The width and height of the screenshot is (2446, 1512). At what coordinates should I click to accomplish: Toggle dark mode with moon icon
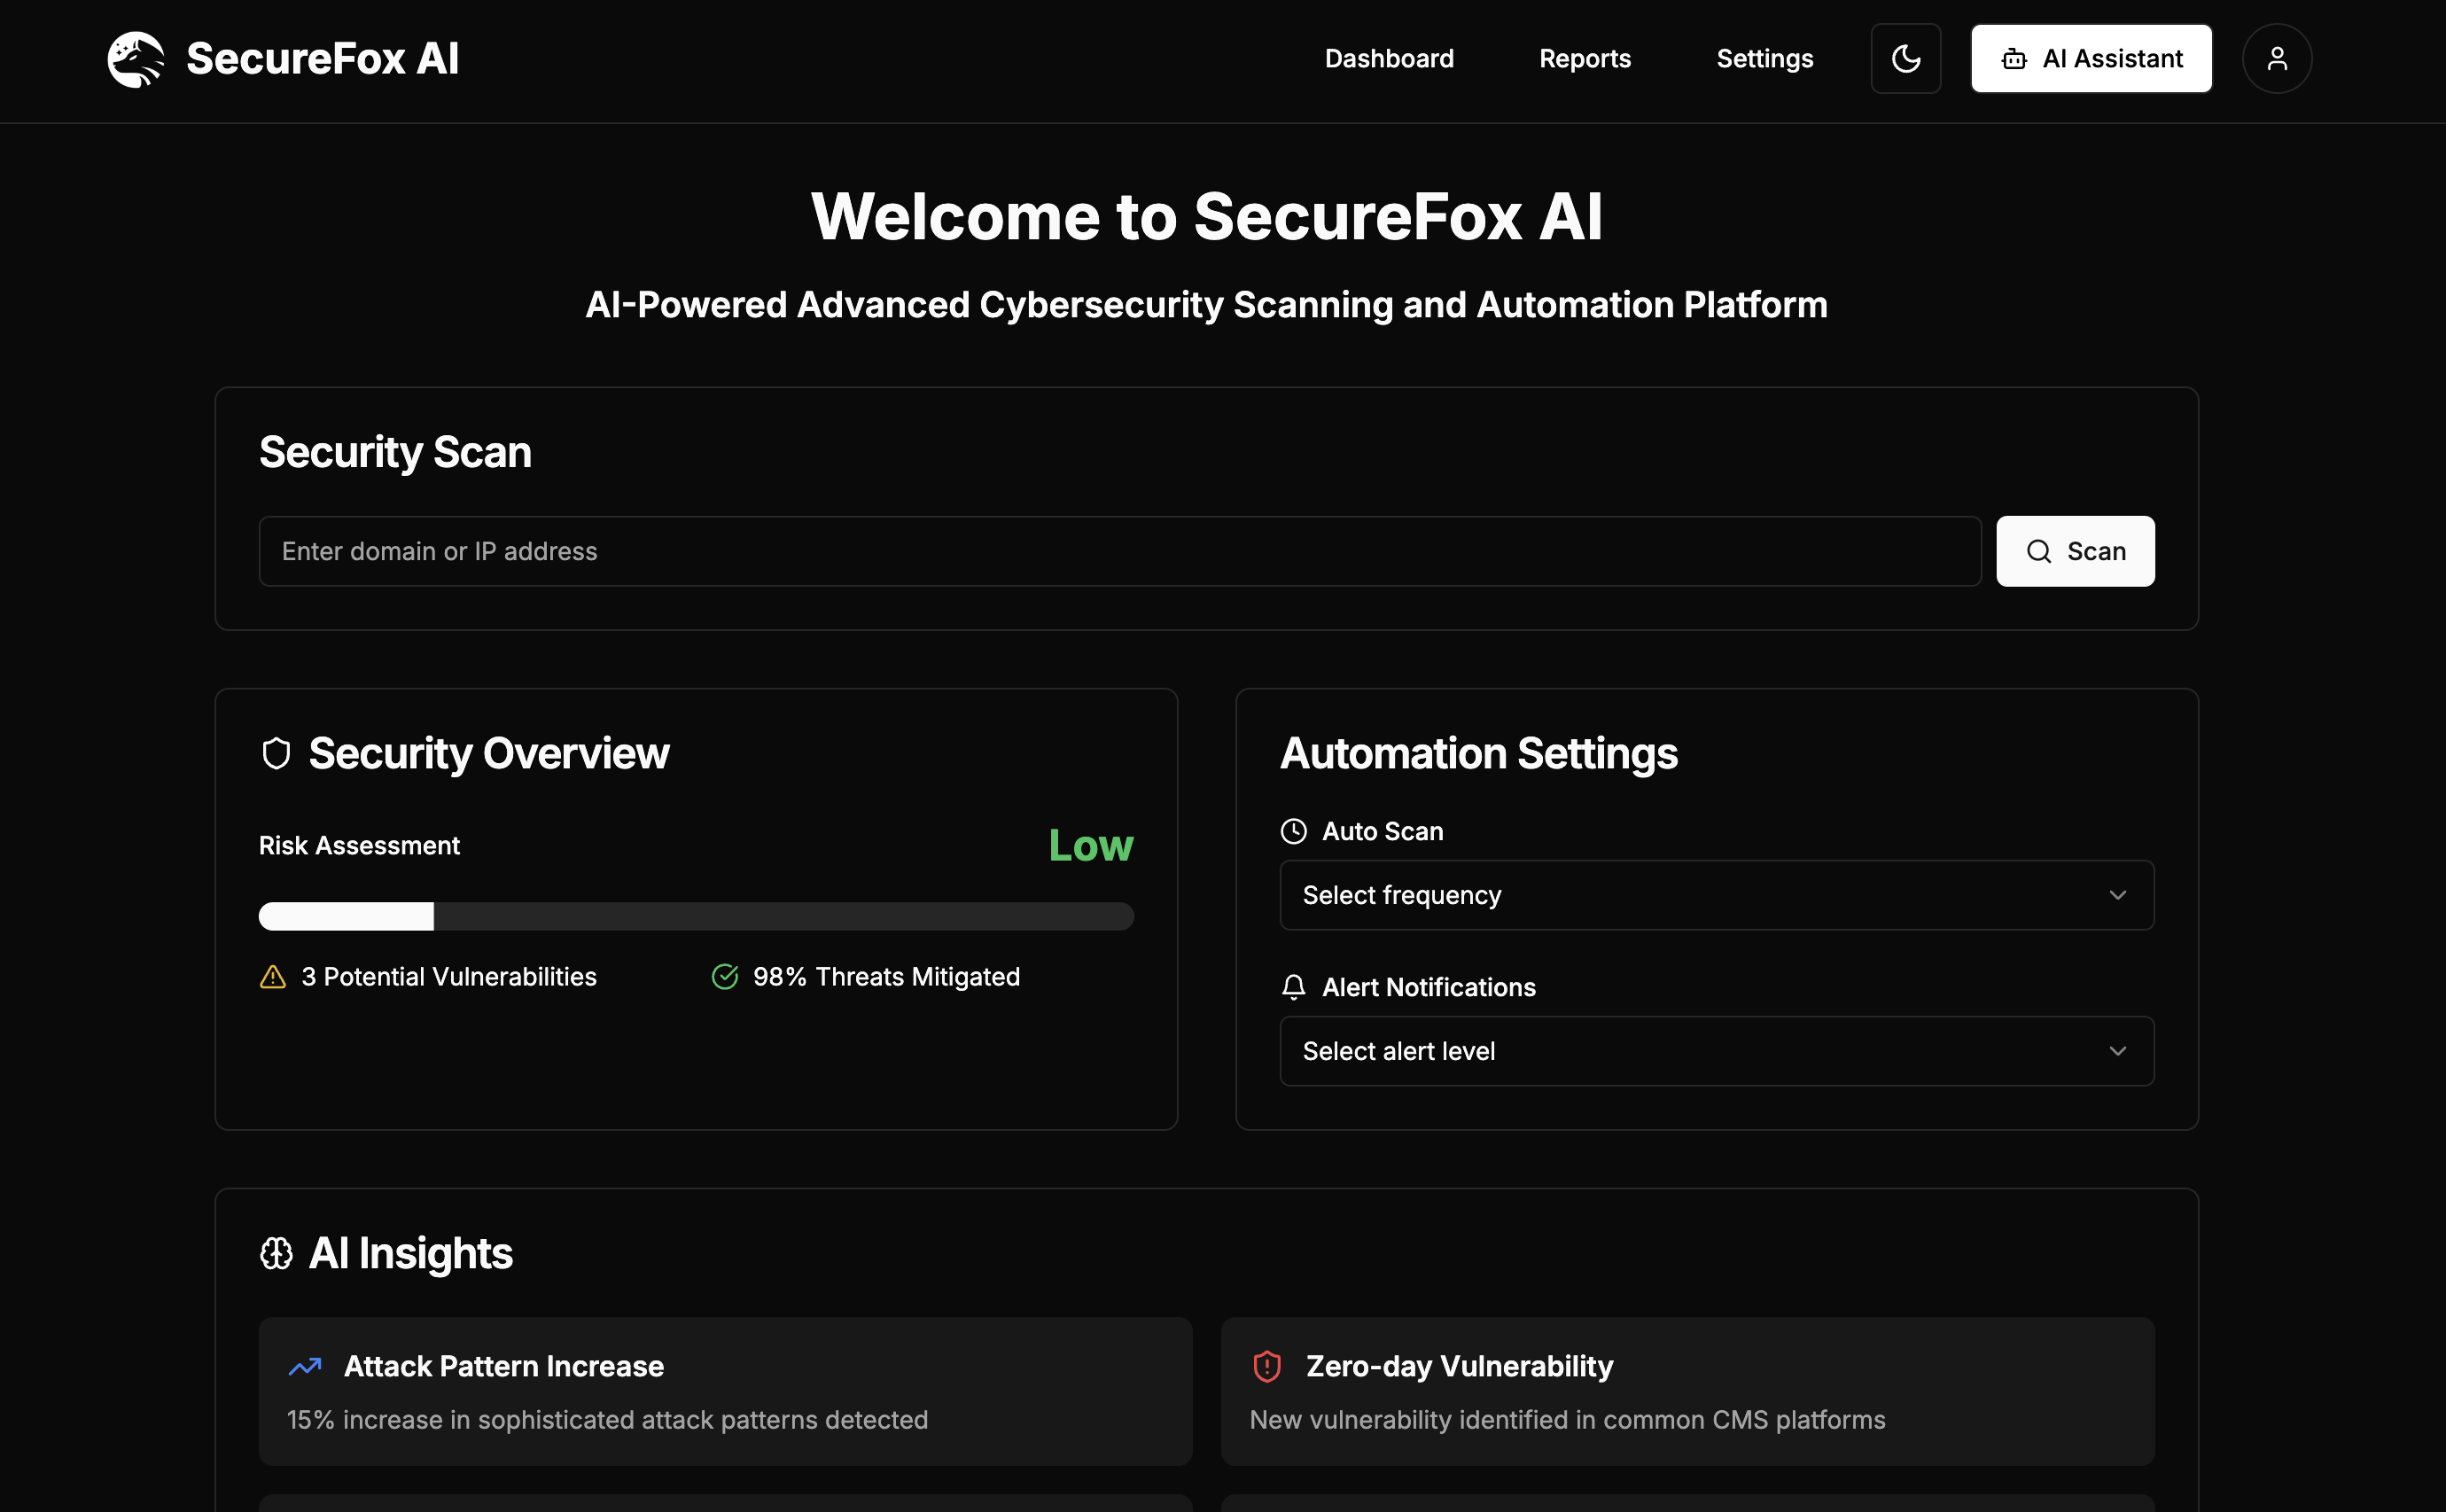[x=1905, y=59]
